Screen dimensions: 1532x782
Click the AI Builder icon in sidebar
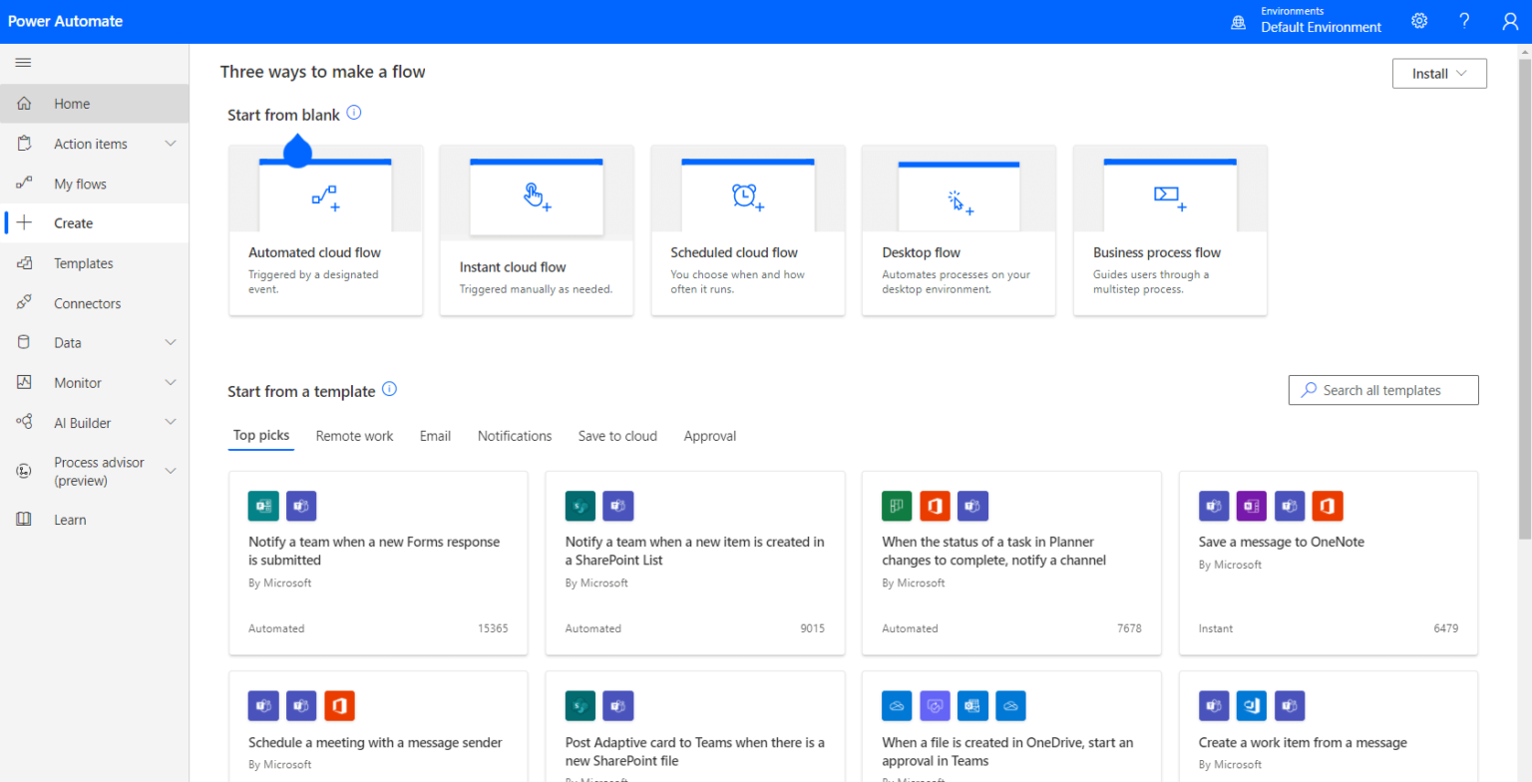point(25,423)
